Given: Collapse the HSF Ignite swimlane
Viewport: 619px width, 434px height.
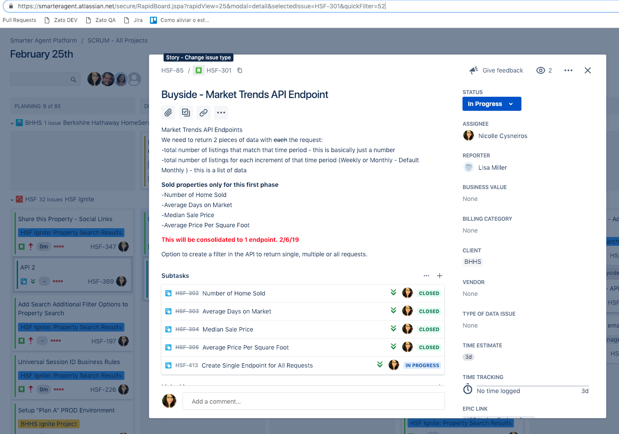Looking at the screenshot, I should 12,199.
